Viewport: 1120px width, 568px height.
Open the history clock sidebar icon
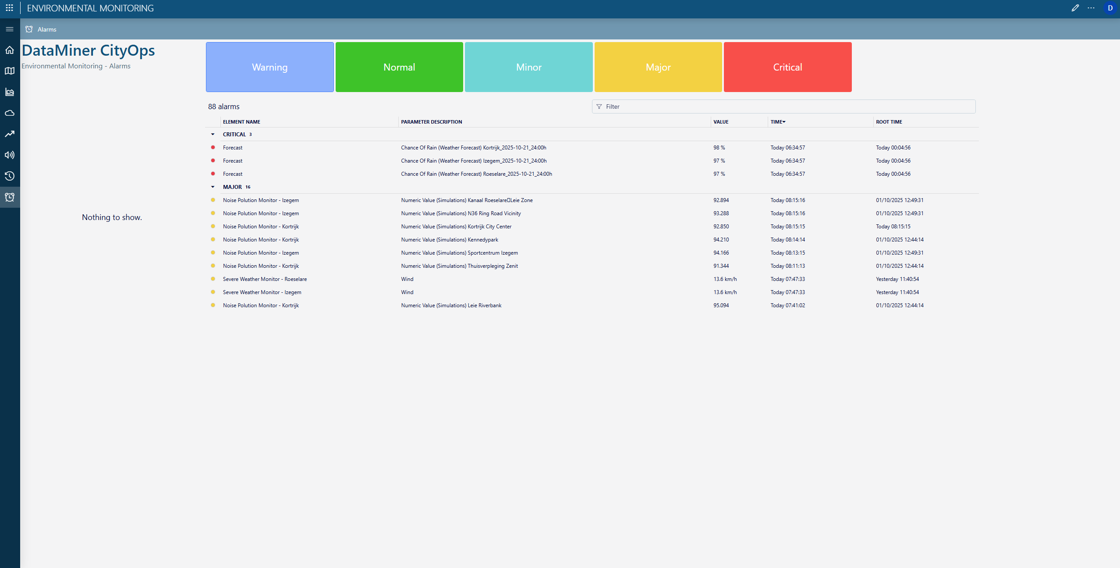pos(10,176)
